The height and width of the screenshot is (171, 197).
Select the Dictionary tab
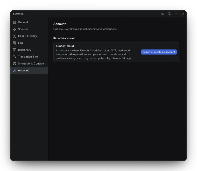[29, 50]
